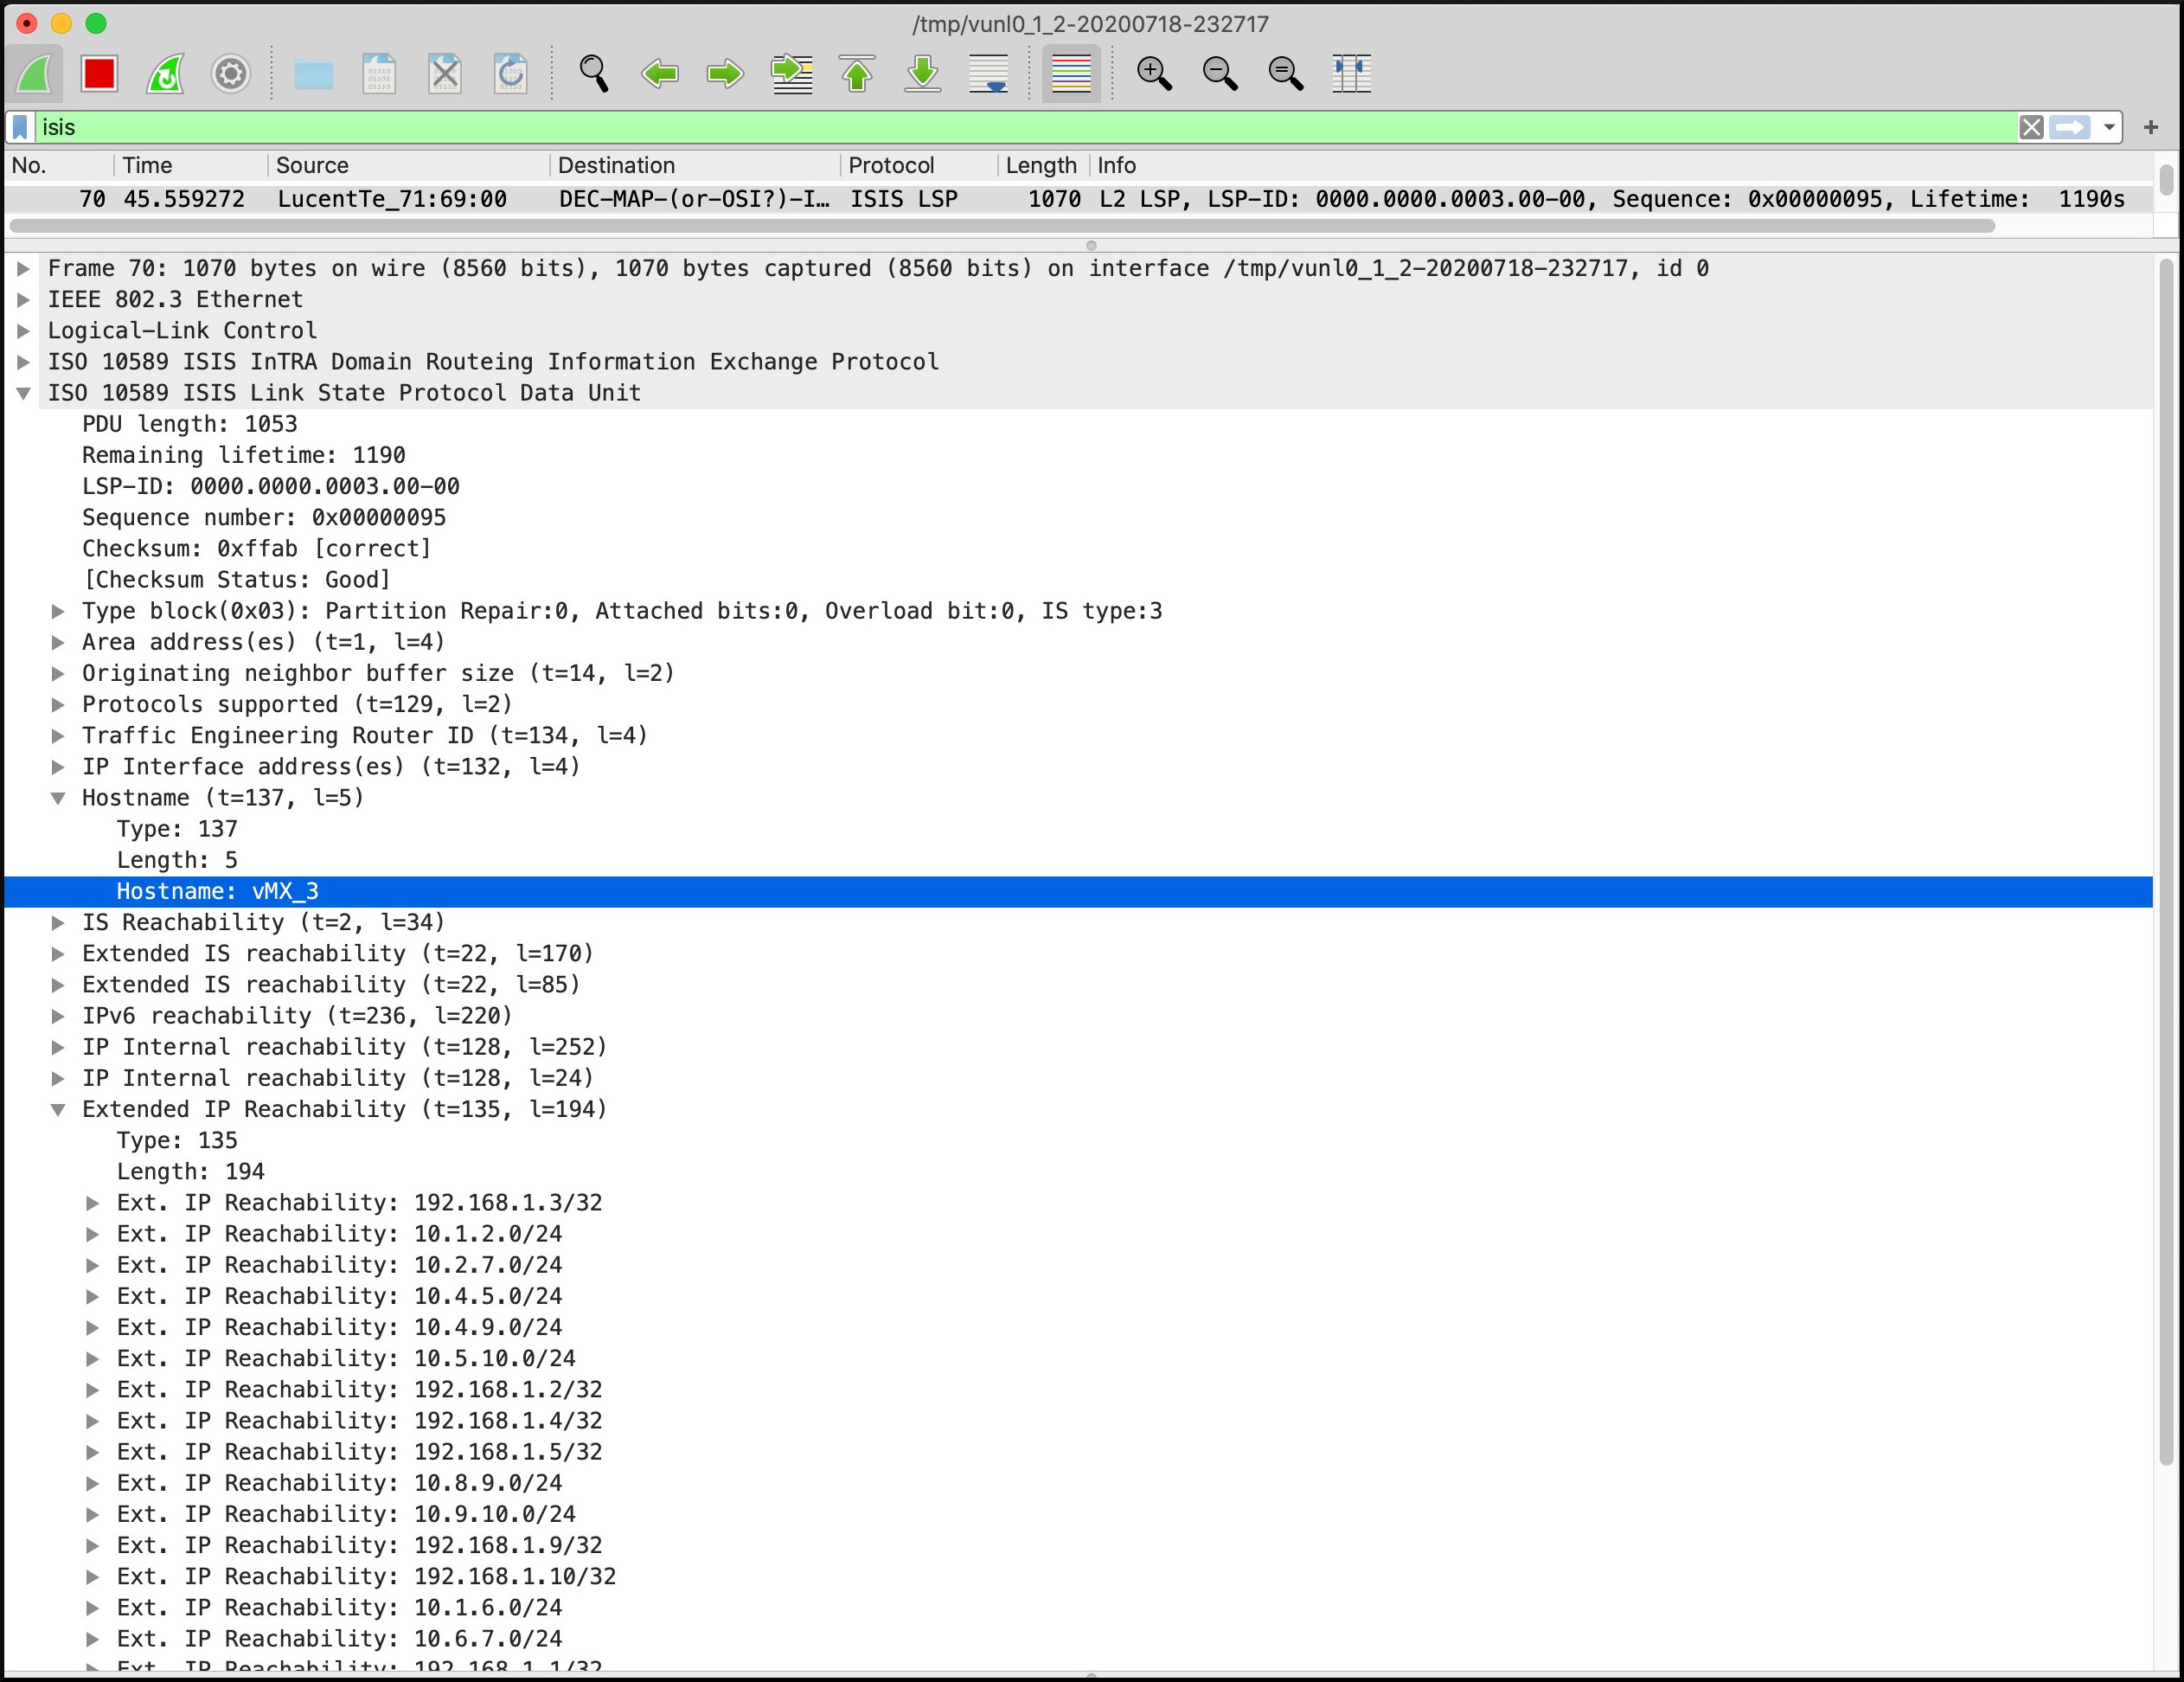Viewport: 2184px width, 1682px height.
Task: Sort by the Destination column header
Action: (x=695, y=165)
